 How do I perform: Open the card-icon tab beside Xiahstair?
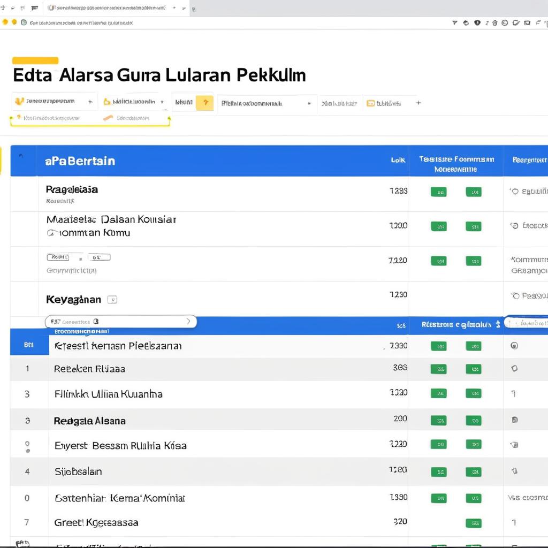click(x=388, y=103)
